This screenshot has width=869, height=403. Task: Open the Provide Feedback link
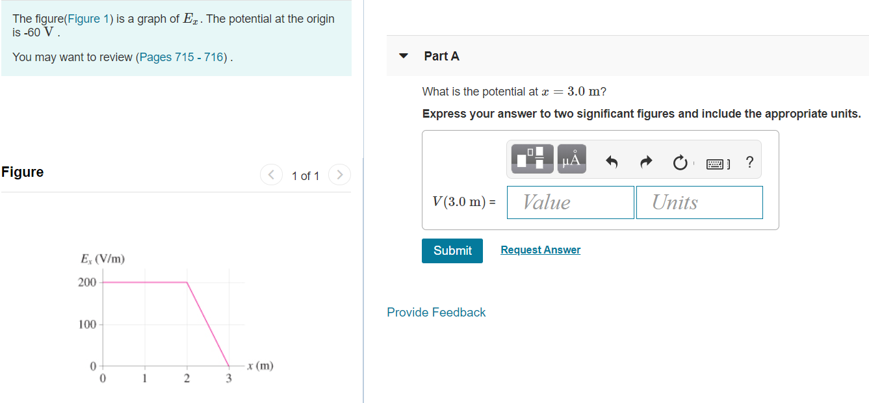pos(436,313)
